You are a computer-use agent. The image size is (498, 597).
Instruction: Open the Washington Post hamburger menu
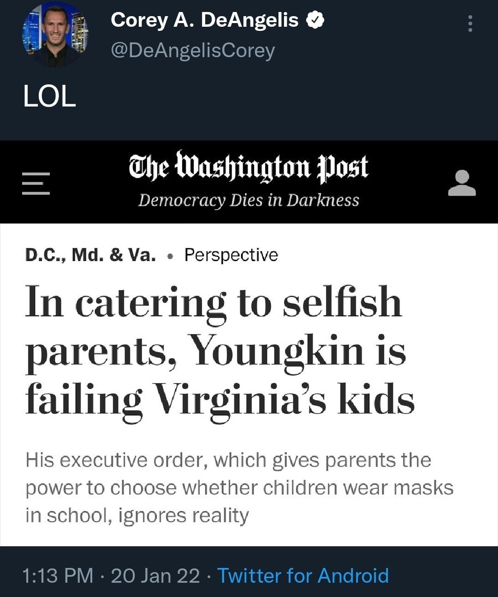pyautogui.click(x=36, y=183)
